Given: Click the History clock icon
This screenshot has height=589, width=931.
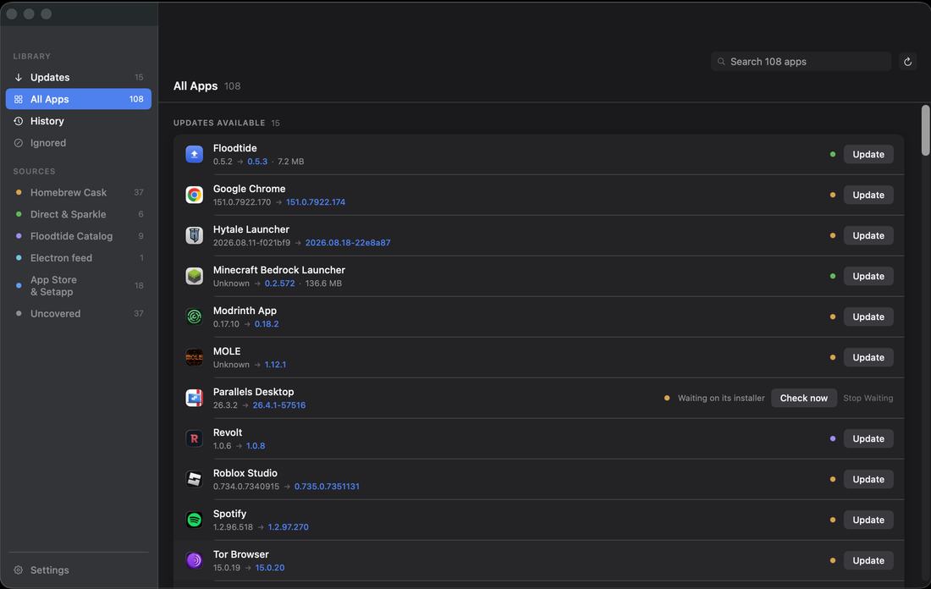Looking at the screenshot, I should [x=19, y=121].
